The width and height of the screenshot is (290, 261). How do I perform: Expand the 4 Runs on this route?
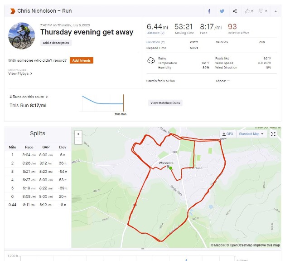29,97
